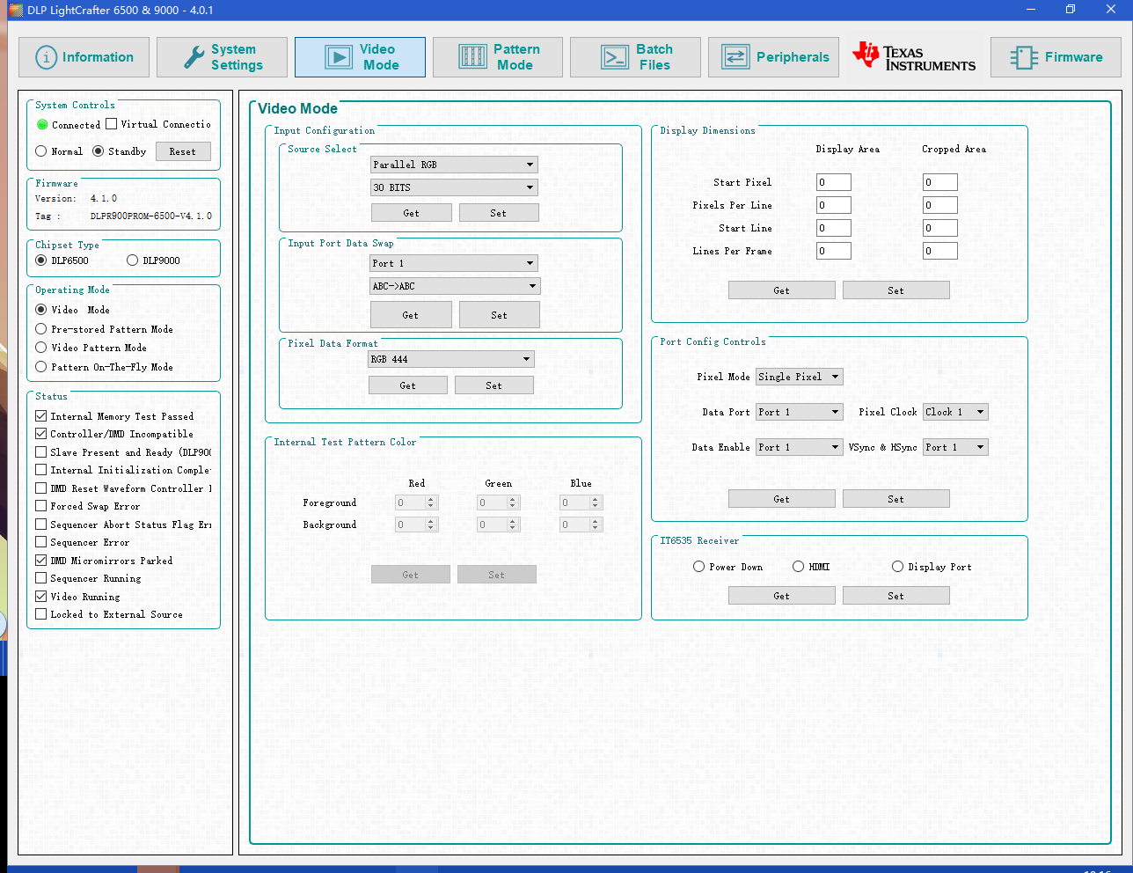Toggle Slave Present and Ready checkbox

[41, 452]
